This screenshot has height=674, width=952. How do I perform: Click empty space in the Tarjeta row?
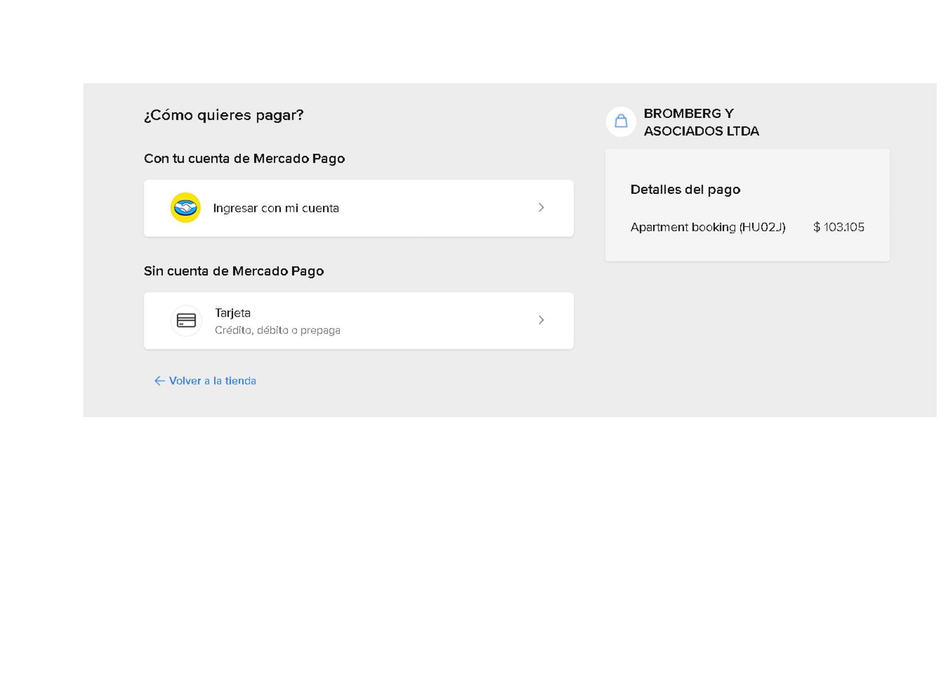coord(436,321)
